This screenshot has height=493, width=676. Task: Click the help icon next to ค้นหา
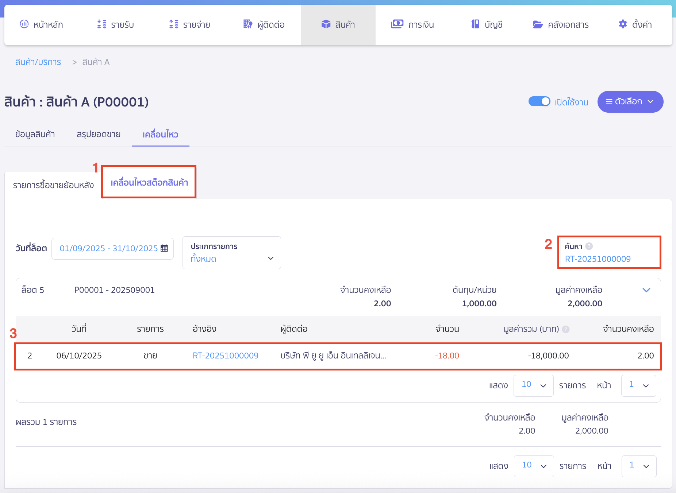(x=589, y=246)
